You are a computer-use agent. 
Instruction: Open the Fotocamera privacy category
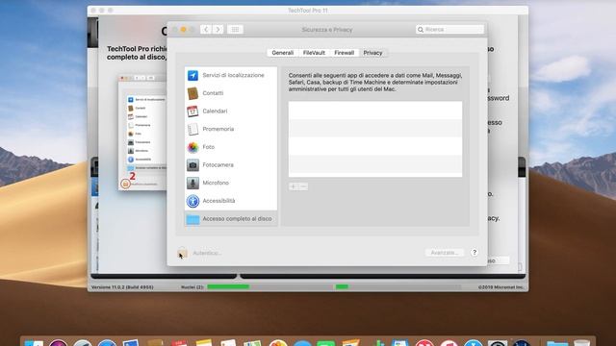pos(231,165)
